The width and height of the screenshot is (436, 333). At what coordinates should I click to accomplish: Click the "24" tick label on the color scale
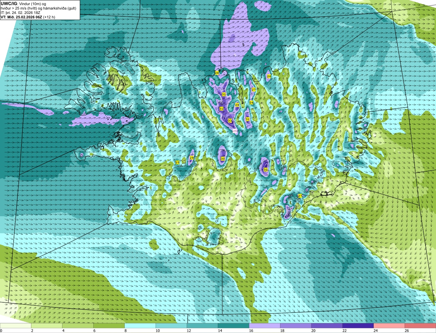click(376, 331)
